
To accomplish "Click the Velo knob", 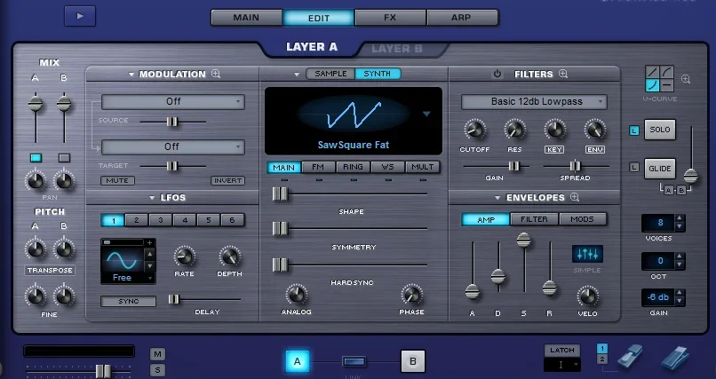I will (587, 296).
